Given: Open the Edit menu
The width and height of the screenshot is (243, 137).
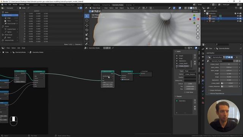Looking at the screenshot, I should tap(10, 5).
